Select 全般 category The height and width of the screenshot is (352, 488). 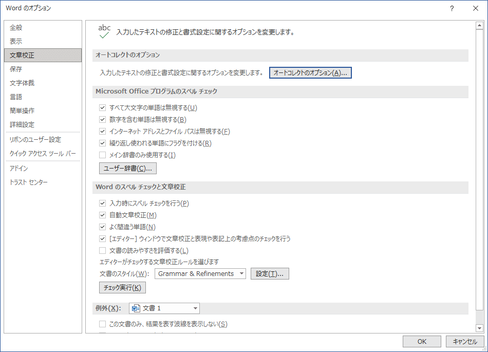(x=43, y=27)
